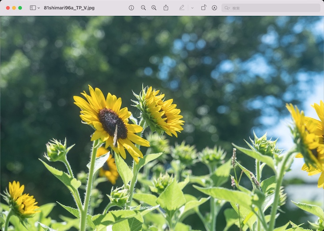The image size is (324, 231).
Task: Click the 81shimari96a_TP_V.jpg window title
Action: (x=69, y=8)
